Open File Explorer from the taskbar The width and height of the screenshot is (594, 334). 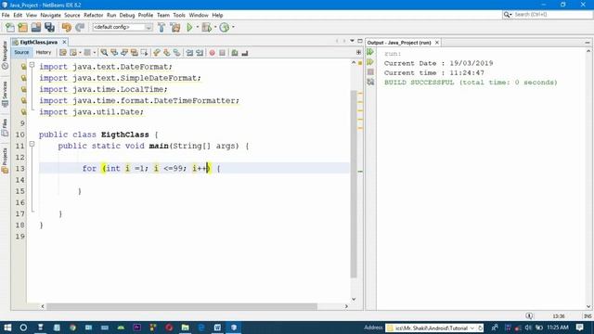click(x=186, y=328)
